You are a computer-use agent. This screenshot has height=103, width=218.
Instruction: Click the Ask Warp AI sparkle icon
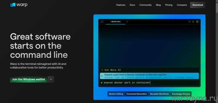point(102,70)
